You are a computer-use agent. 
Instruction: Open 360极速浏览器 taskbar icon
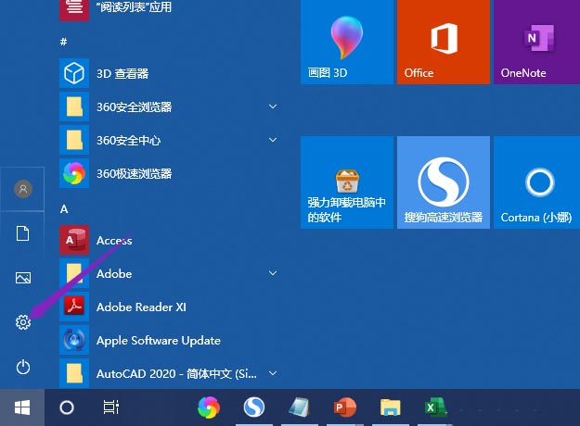tap(209, 407)
